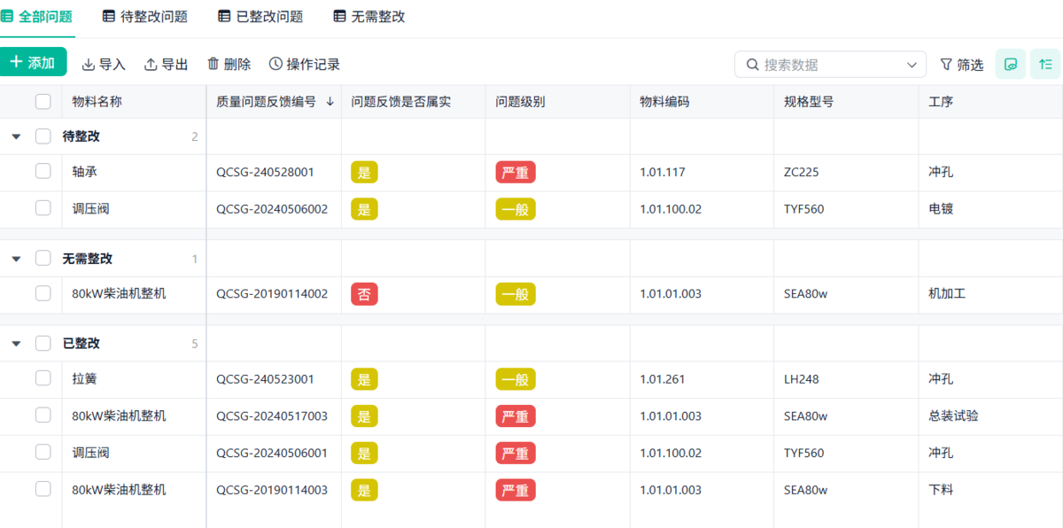This screenshot has width=1063, height=528.
Task: Switch to the 无需整改 view
Action: (368, 15)
